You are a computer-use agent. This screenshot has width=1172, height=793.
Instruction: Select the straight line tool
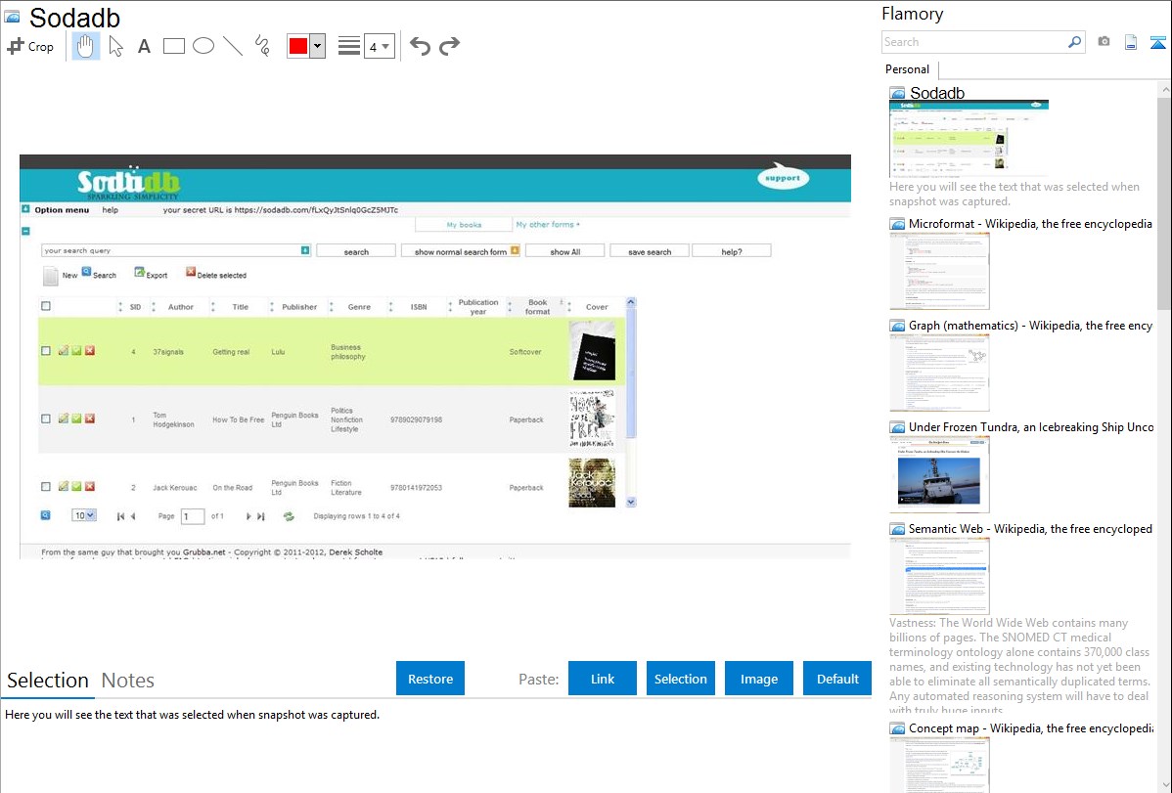(233, 46)
